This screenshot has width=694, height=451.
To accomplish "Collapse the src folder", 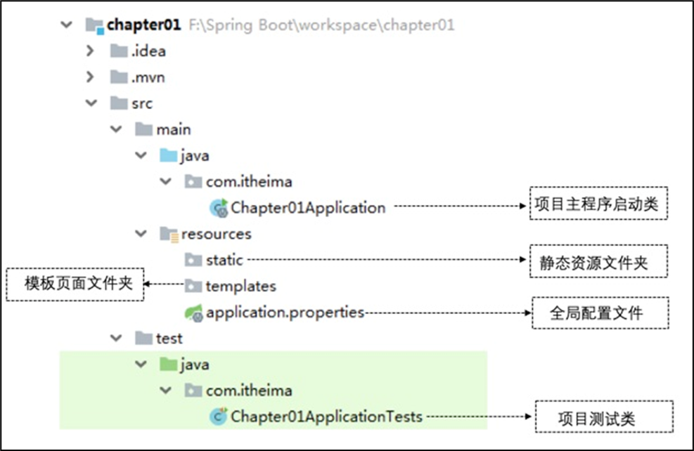I will click(90, 103).
